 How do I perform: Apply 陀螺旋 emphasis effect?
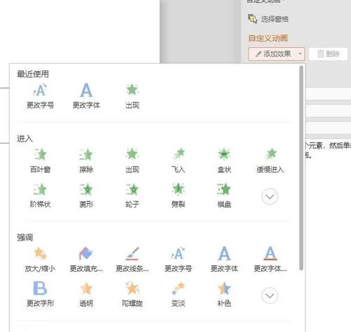click(x=132, y=294)
